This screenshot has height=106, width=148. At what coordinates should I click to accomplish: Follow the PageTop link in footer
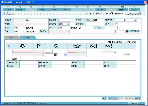coord(133,103)
